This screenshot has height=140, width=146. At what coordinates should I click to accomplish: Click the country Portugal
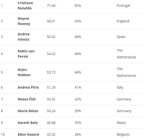(123, 6)
